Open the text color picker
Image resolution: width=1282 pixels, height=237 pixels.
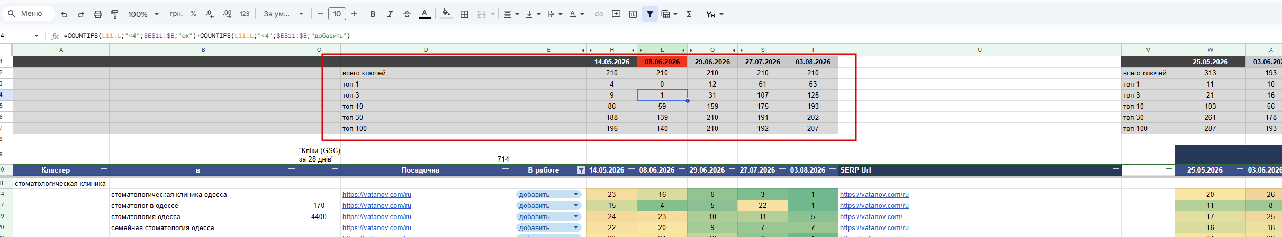click(425, 14)
